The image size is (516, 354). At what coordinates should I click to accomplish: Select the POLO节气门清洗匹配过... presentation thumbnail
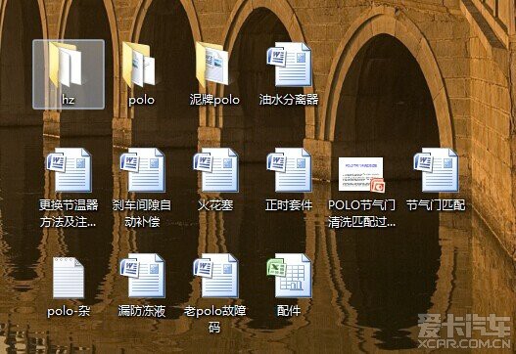pos(361,174)
